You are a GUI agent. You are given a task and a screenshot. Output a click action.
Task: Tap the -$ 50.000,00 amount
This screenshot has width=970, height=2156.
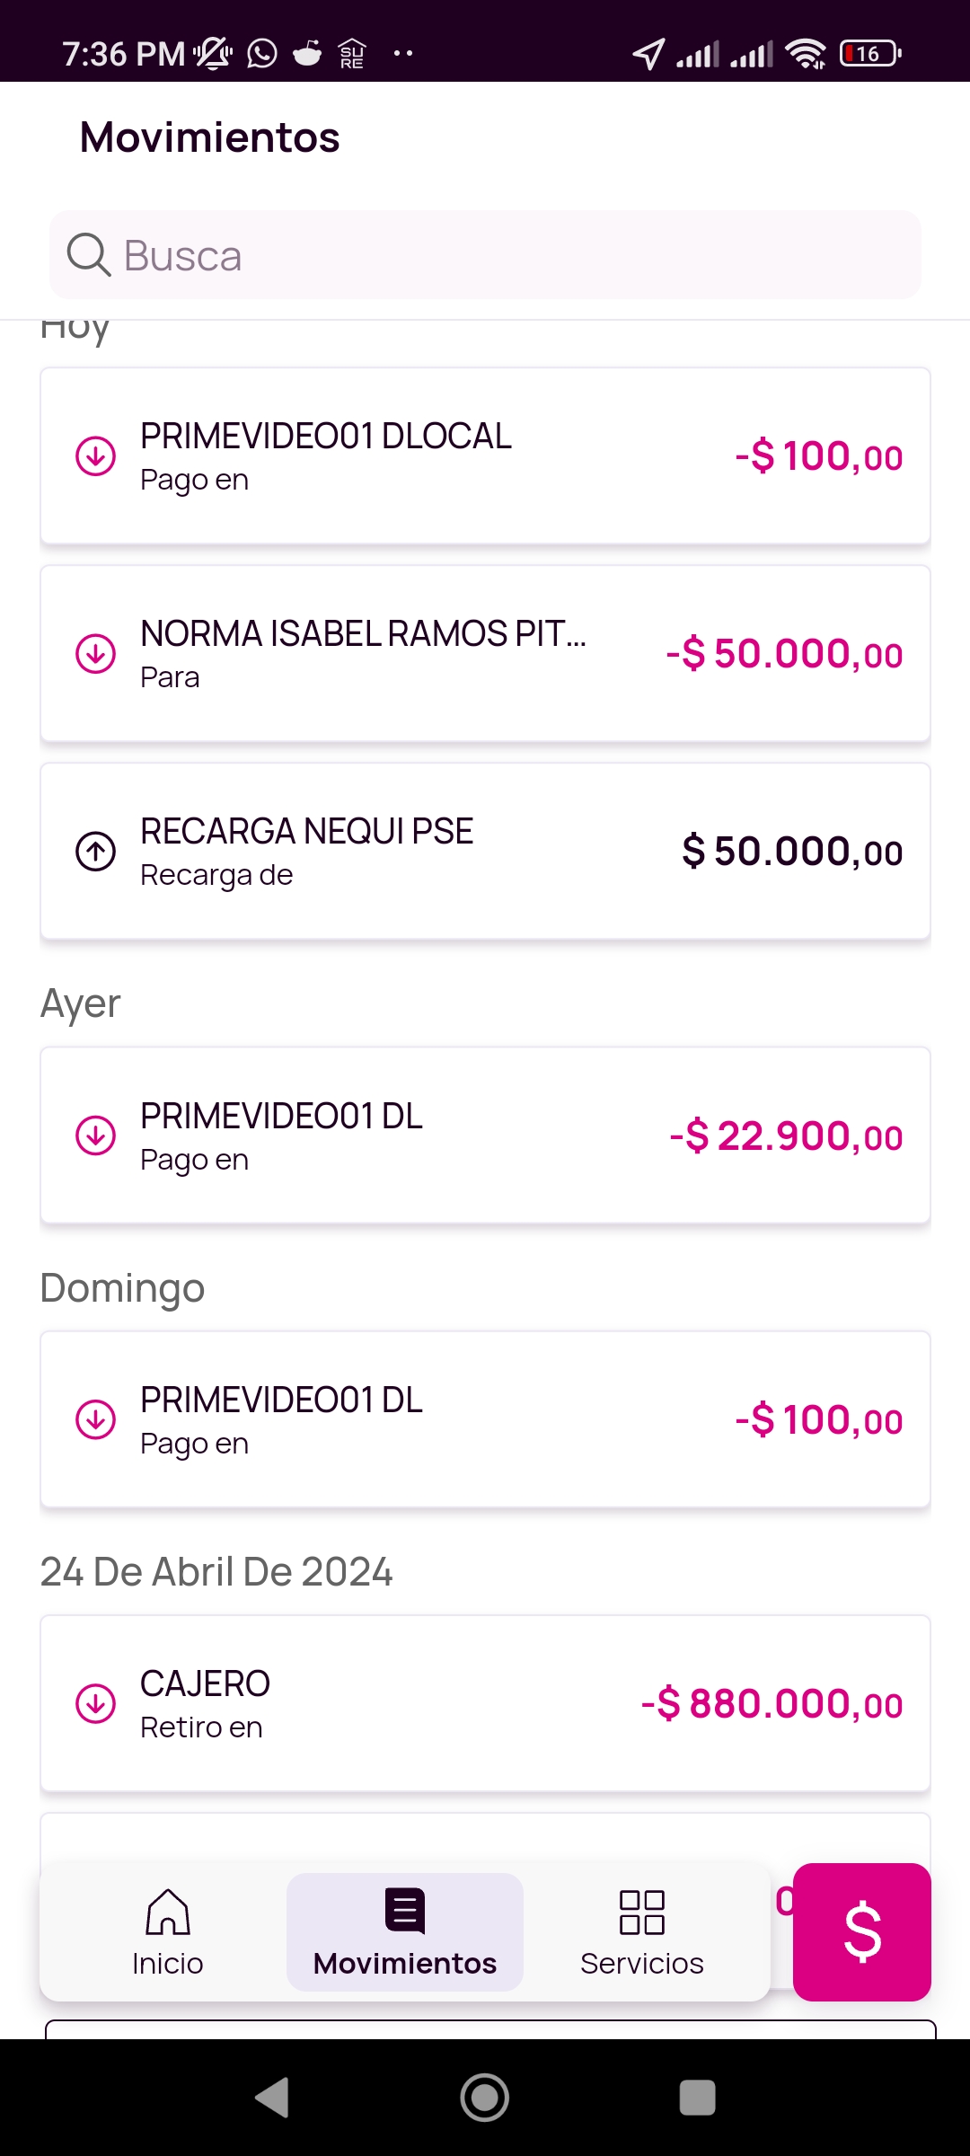click(x=784, y=654)
